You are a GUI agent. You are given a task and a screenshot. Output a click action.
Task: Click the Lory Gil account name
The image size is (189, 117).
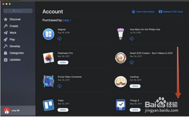click(x=15, y=111)
